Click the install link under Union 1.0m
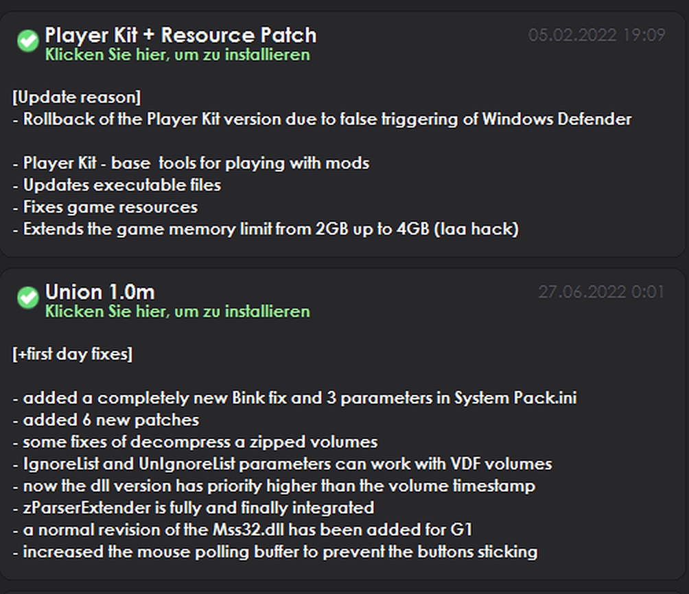This screenshot has width=689, height=594. click(177, 311)
